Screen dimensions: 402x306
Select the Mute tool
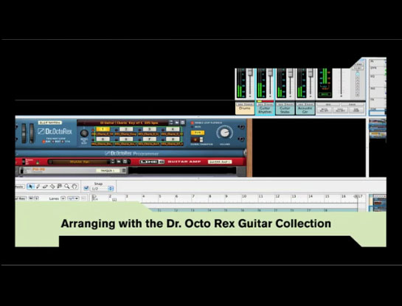tap(60, 187)
